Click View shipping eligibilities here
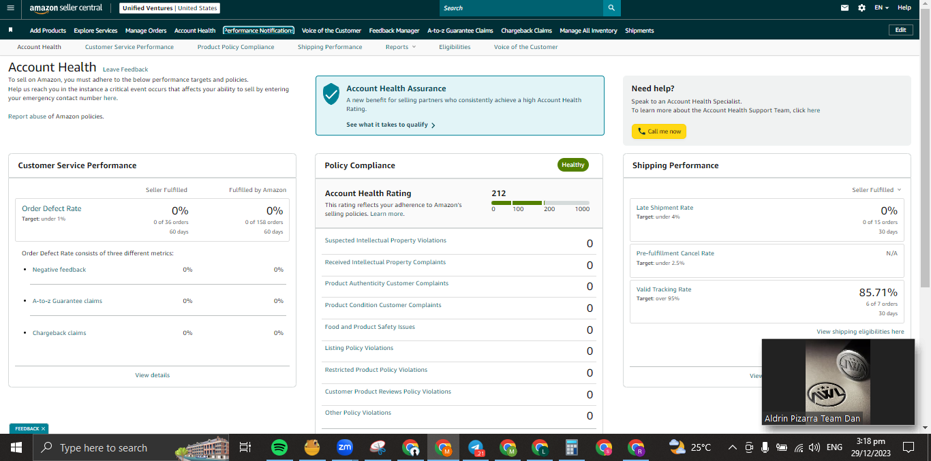The image size is (931, 461). (860, 332)
